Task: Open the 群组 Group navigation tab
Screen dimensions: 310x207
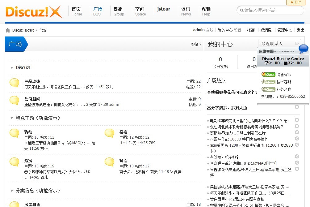Action: click(119, 11)
